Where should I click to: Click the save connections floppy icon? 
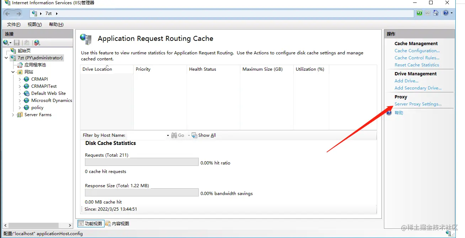(x=17, y=43)
